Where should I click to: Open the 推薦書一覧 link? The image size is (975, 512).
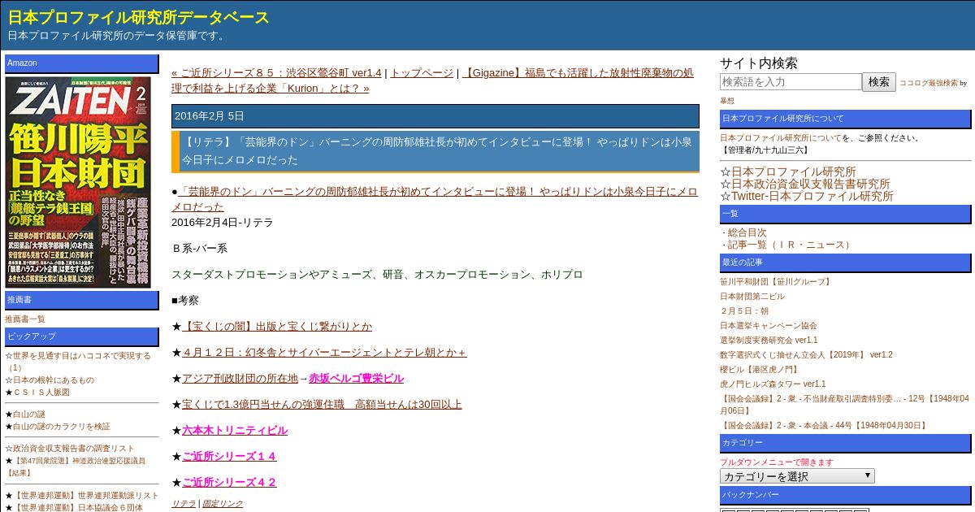(x=25, y=319)
